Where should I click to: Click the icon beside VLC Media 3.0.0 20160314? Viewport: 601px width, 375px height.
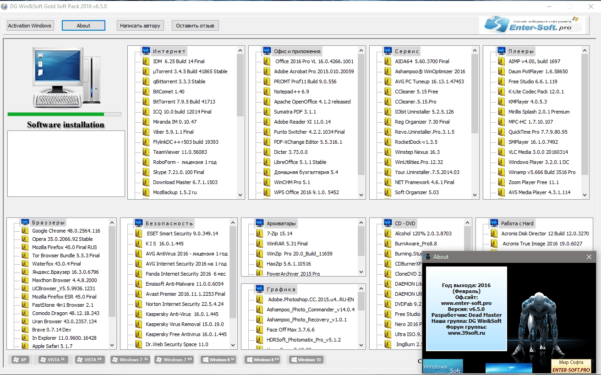pos(502,152)
